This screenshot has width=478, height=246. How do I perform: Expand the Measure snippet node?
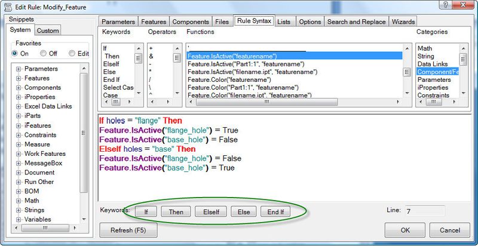tap(19, 144)
